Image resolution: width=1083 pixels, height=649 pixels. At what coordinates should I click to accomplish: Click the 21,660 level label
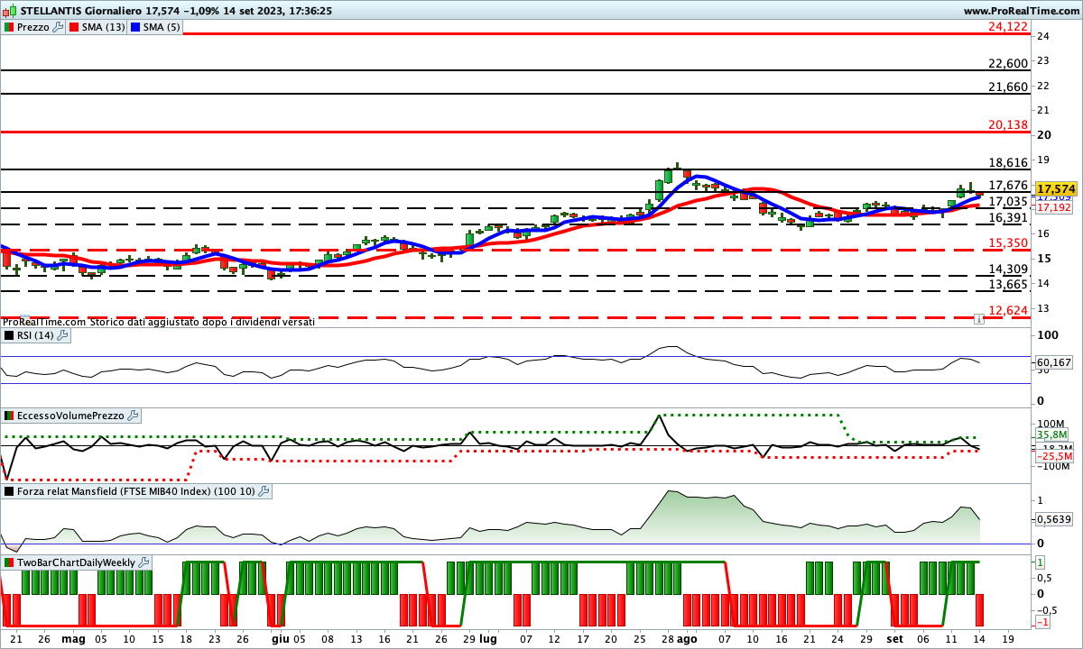click(1008, 87)
